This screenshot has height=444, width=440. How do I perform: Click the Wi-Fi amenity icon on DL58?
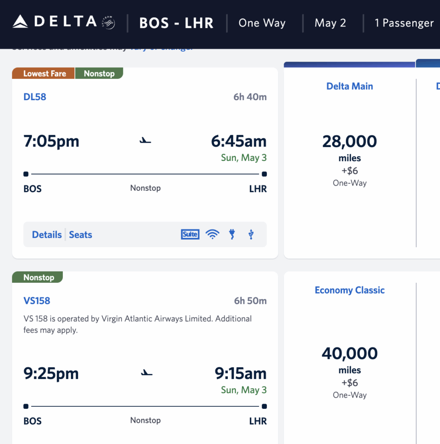click(212, 235)
